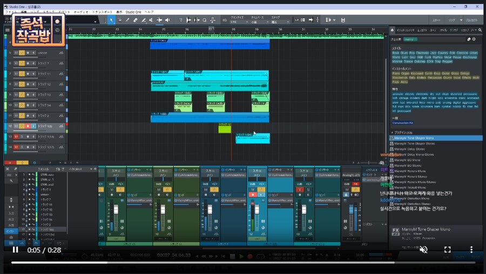Image resolution: width=486 pixels, height=274 pixels.
Task: Select the green clip on track 12
Action: point(225,128)
